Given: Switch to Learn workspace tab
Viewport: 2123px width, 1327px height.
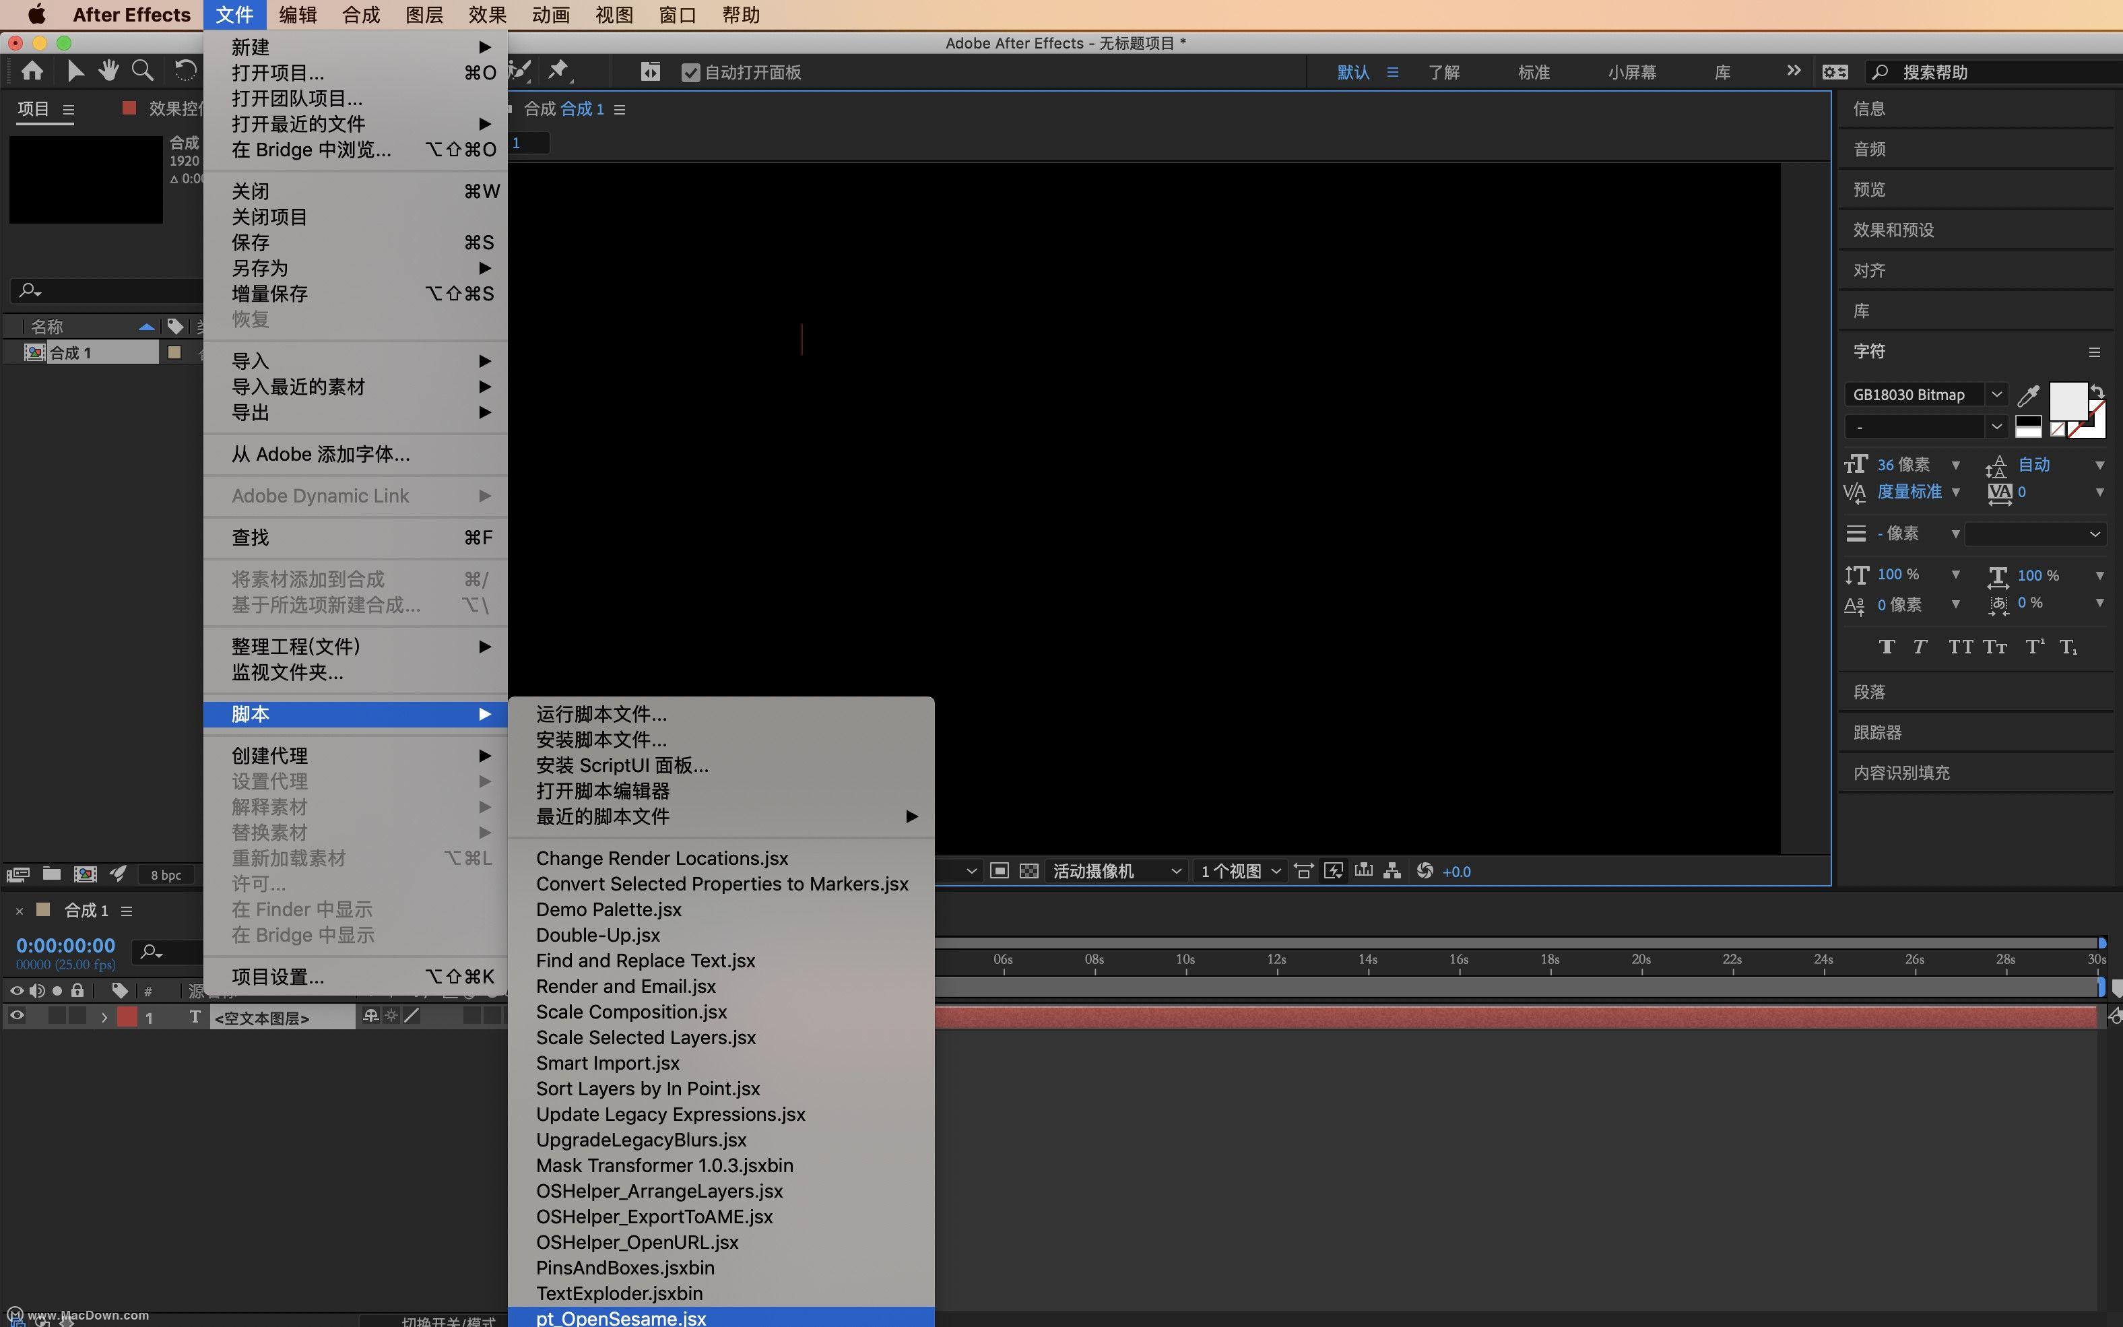Looking at the screenshot, I should [1444, 72].
